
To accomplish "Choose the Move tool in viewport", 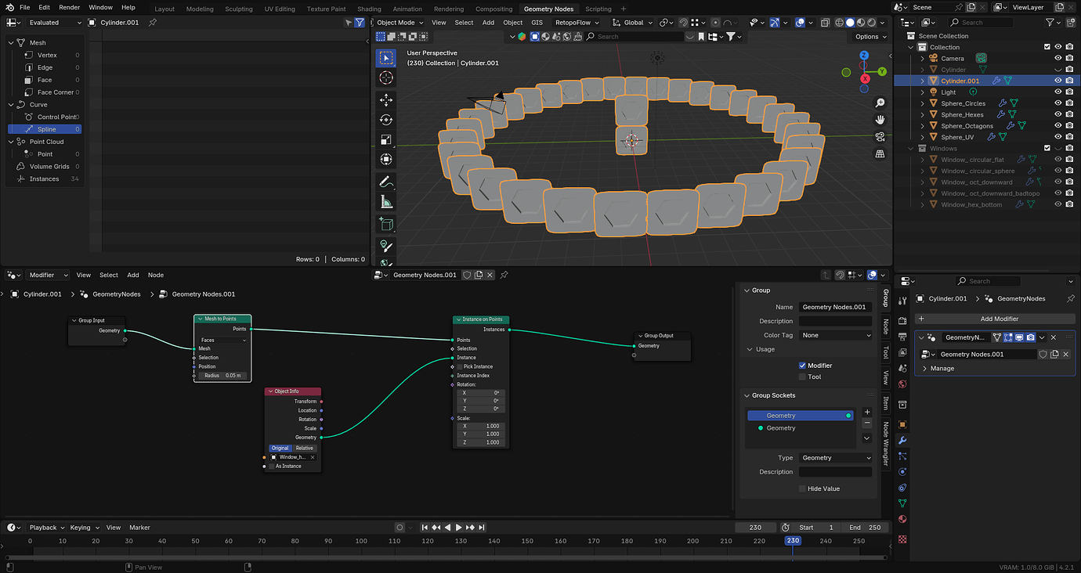I will [x=385, y=100].
